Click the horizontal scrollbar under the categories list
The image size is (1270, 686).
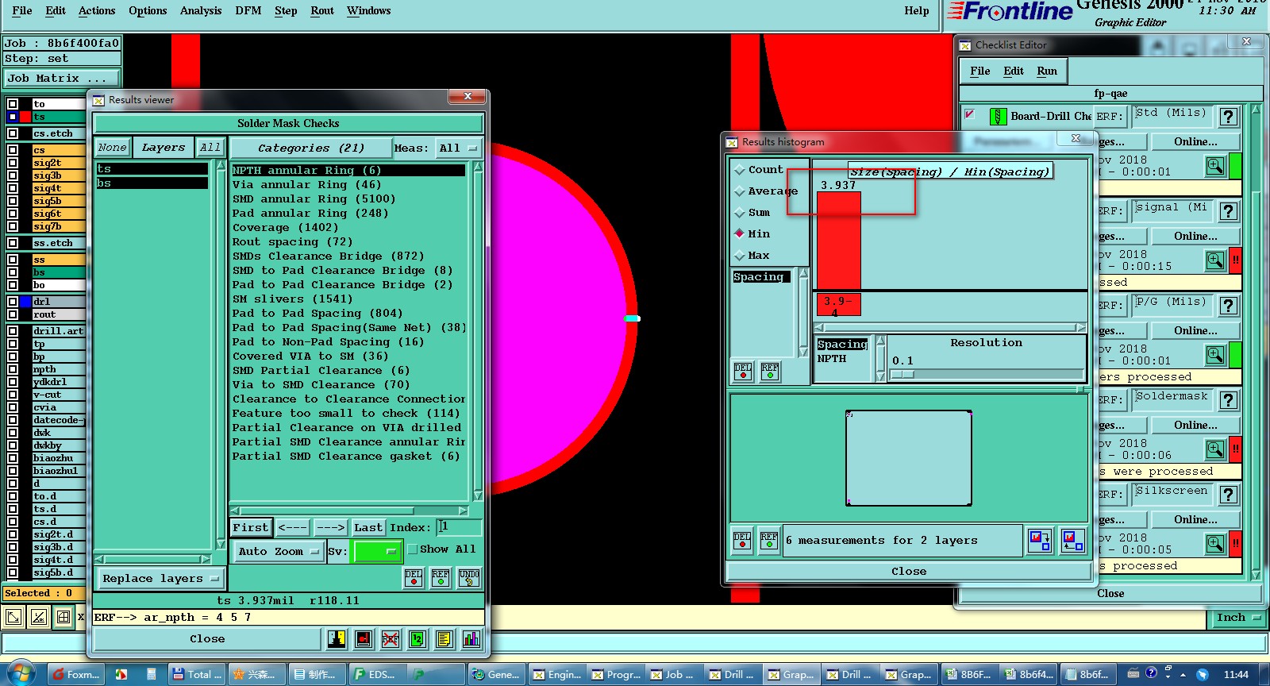coord(349,511)
